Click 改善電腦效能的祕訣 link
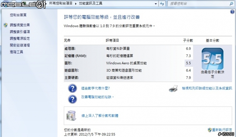 click(x=97, y=97)
